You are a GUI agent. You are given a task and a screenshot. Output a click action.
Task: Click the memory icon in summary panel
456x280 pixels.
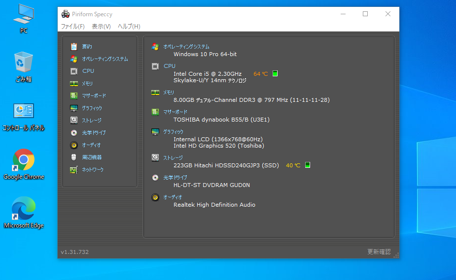tap(155, 93)
